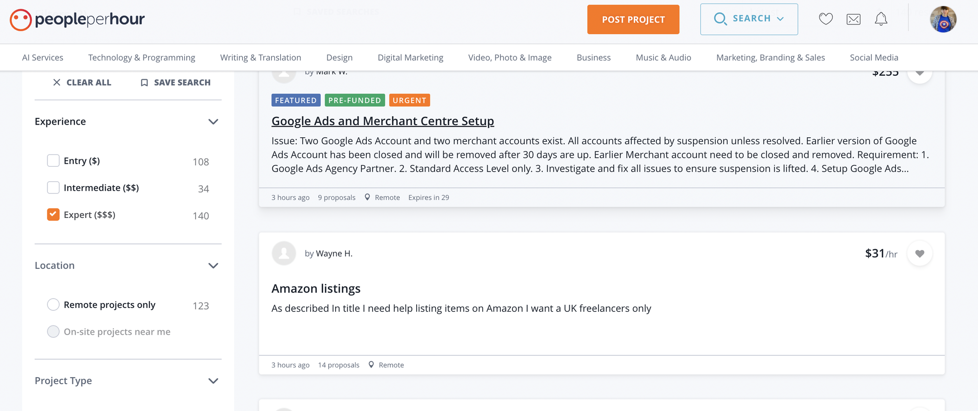
Task: Click Wayne H.'s avatar placeholder icon
Action: (x=284, y=254)
